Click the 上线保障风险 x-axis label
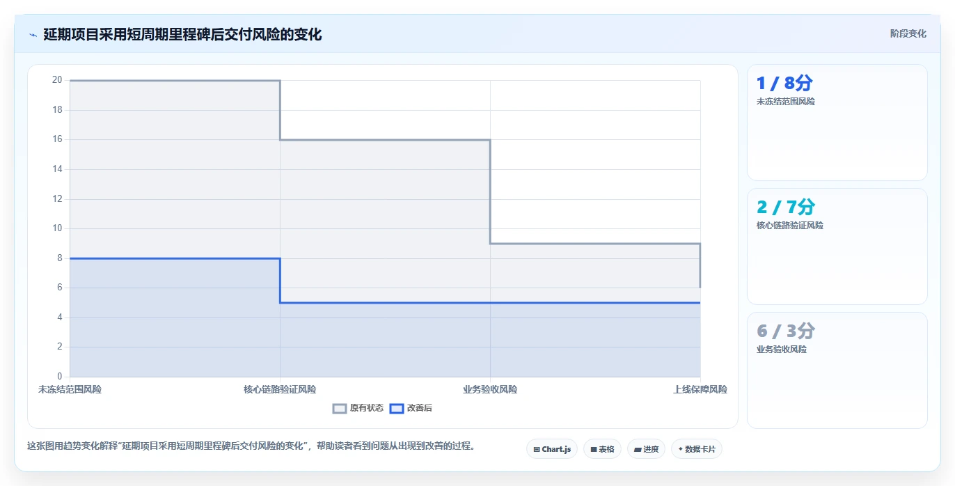 click(x=700, y=389)
